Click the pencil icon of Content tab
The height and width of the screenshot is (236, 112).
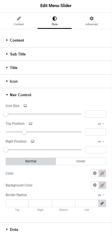[x=19, y=19]
